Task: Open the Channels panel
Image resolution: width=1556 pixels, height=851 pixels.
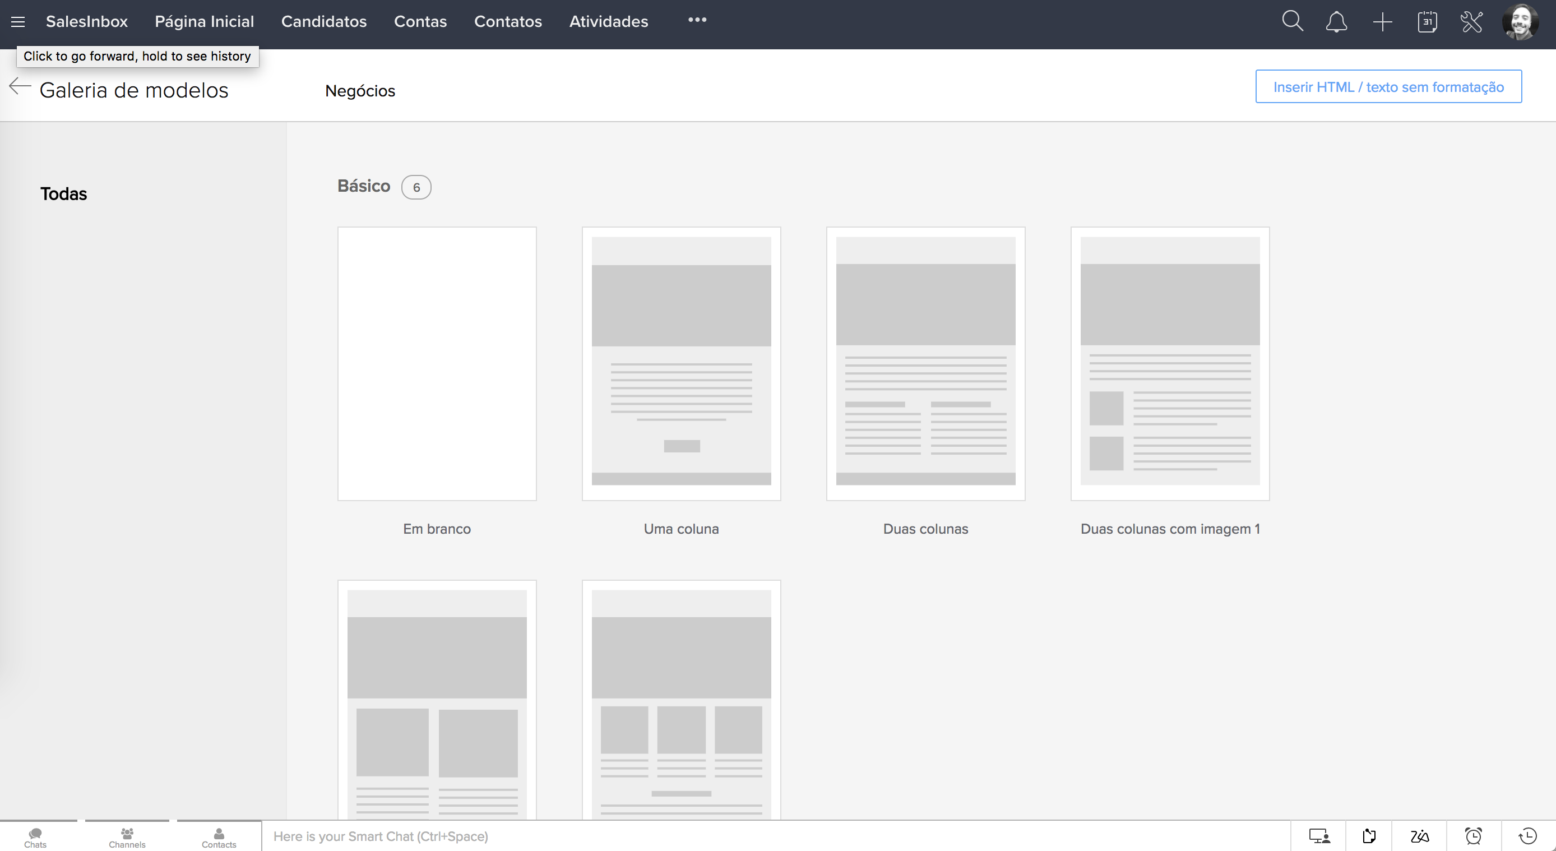Action: pyautogui.click(x=127, y=837)
